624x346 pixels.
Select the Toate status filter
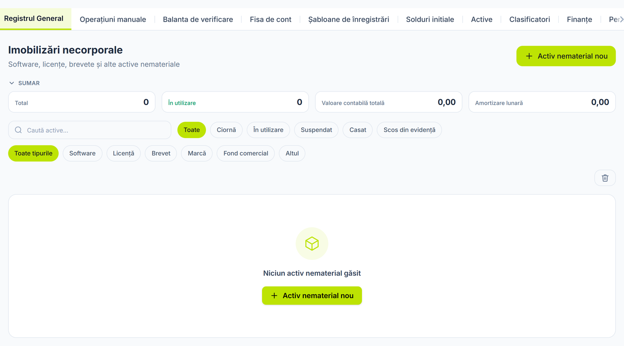pos(192,130)
